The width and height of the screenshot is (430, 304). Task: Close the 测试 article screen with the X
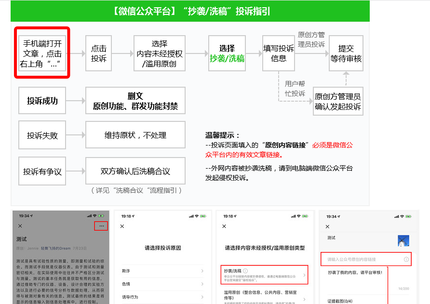click(20, 226)
